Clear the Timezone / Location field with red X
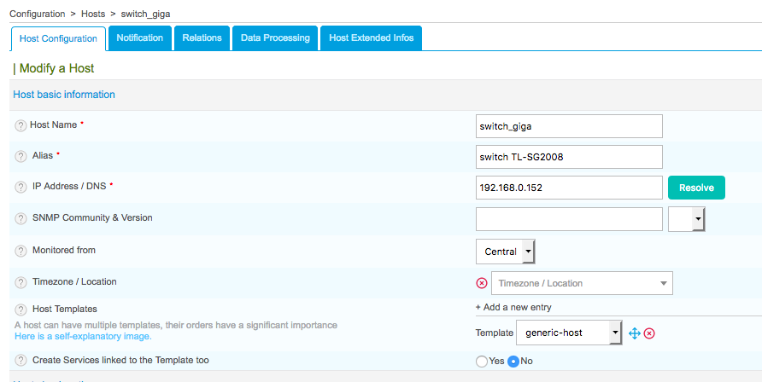This screenshot has height=382, width=762. [482, 283]
